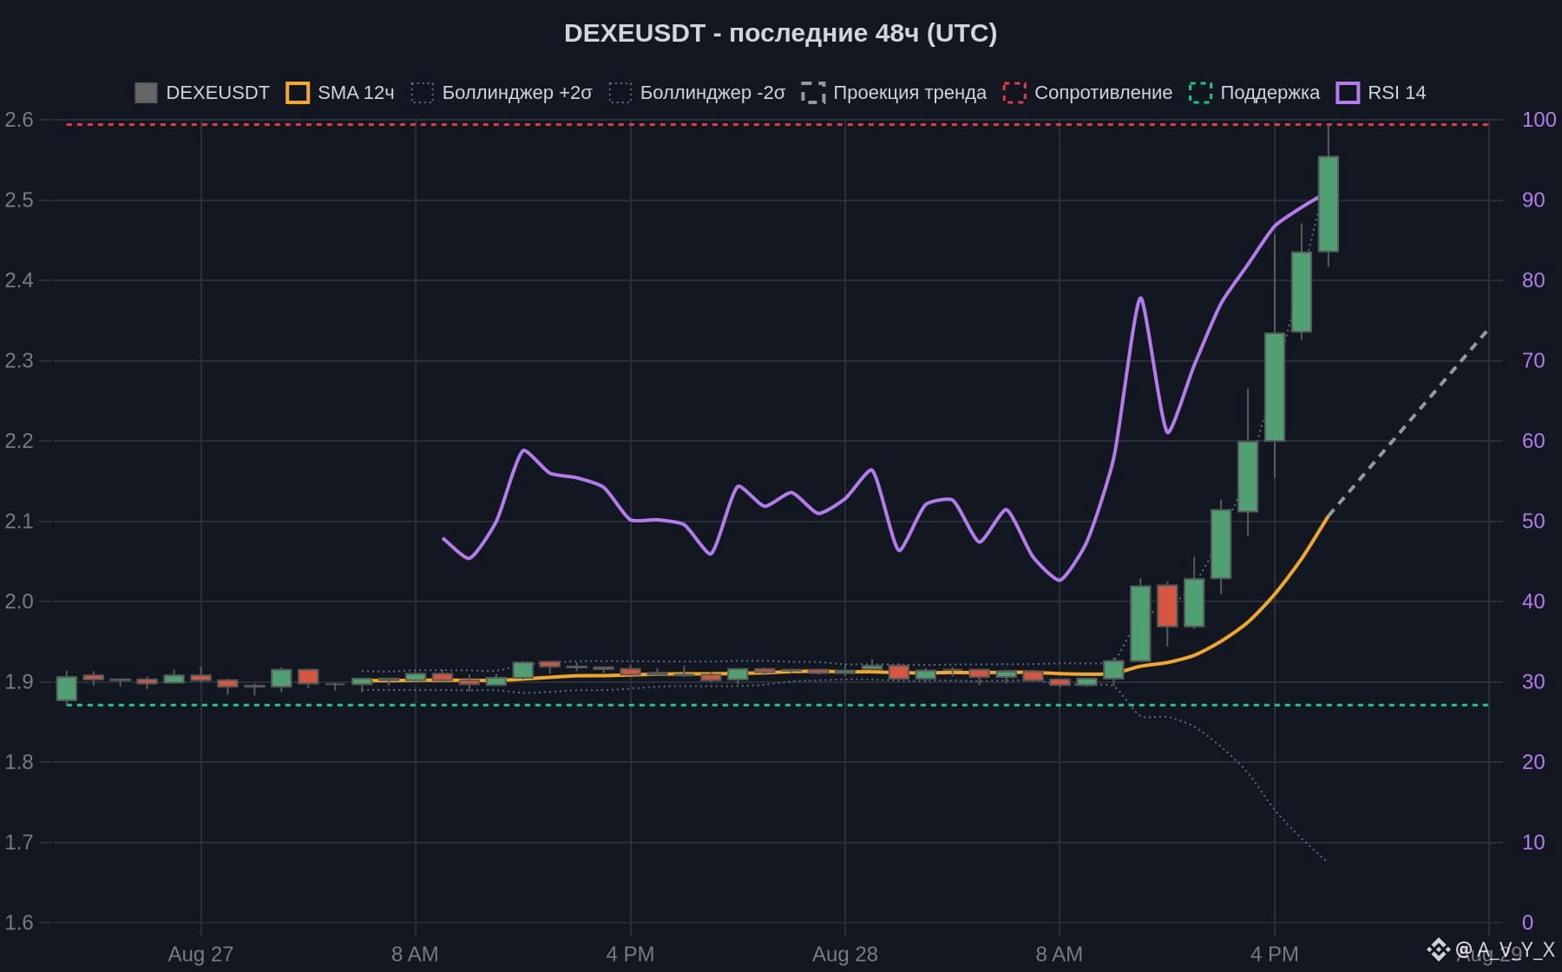Click the 2.4 price axis label
This screenshot has height=972, width=1562.
pyautogui.click(x=19, y=280)
